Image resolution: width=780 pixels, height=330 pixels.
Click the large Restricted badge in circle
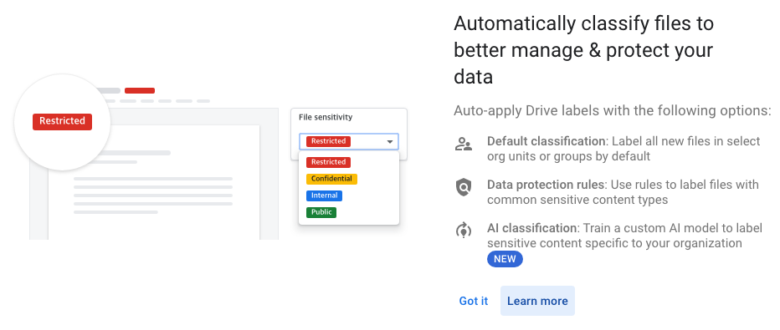62,121
